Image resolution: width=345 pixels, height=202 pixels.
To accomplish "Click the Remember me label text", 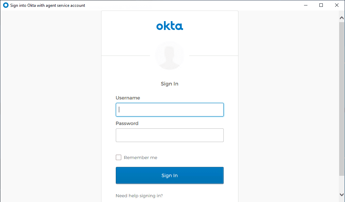I will tap(140, 158).
